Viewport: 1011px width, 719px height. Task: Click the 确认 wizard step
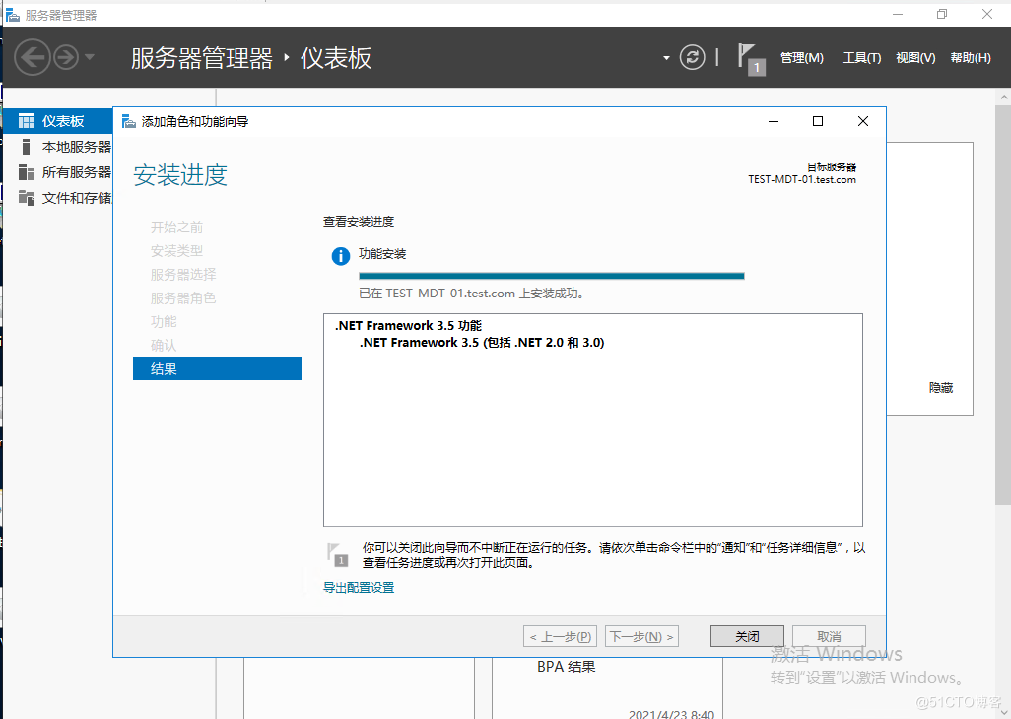pos(164,346)
